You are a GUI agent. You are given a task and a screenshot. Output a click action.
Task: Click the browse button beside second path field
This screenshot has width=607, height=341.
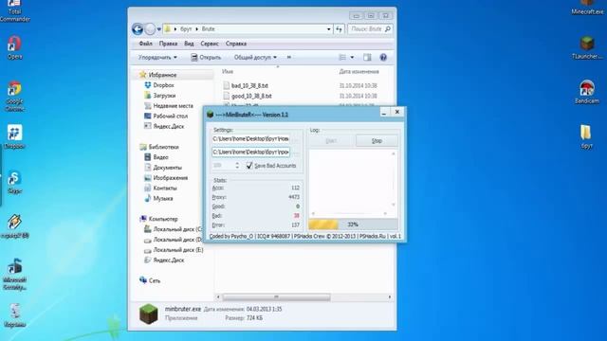click(296, 153)
